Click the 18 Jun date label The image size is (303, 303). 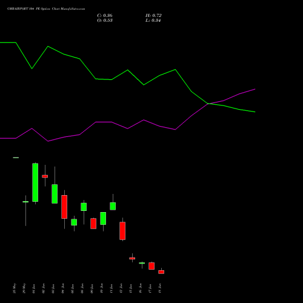tap(160, 288)
